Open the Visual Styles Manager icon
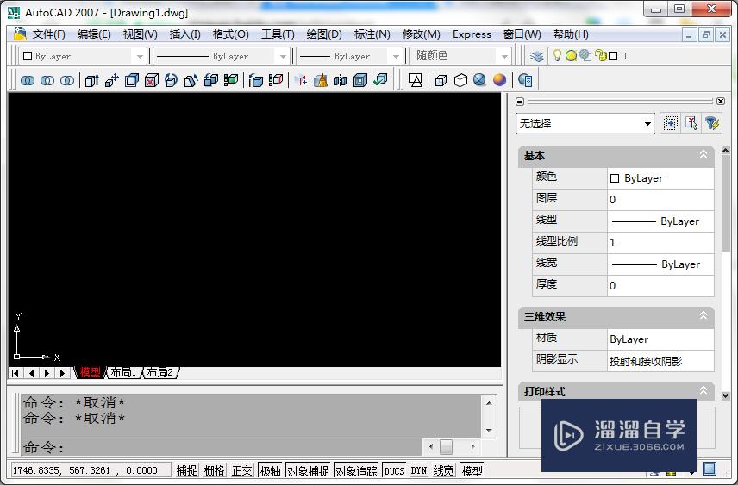Image resolution: width=738 pixels, height=485 pixels. (x=525, y=80)
